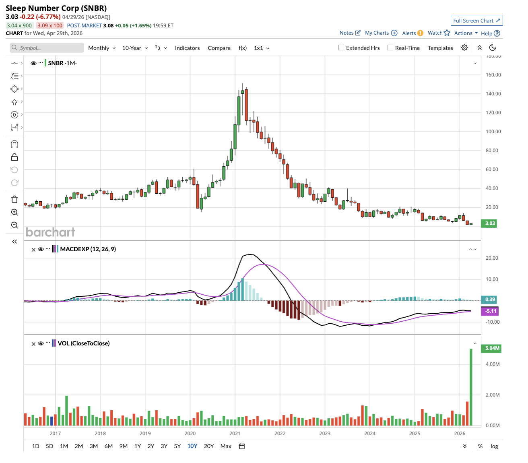Redo the last chart action
The width and height of the screenshot is (528, 463).
point(14,183)
